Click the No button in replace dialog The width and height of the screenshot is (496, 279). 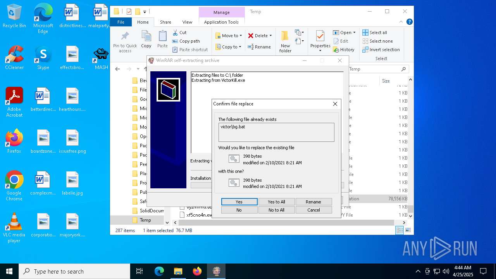(239, 210)
